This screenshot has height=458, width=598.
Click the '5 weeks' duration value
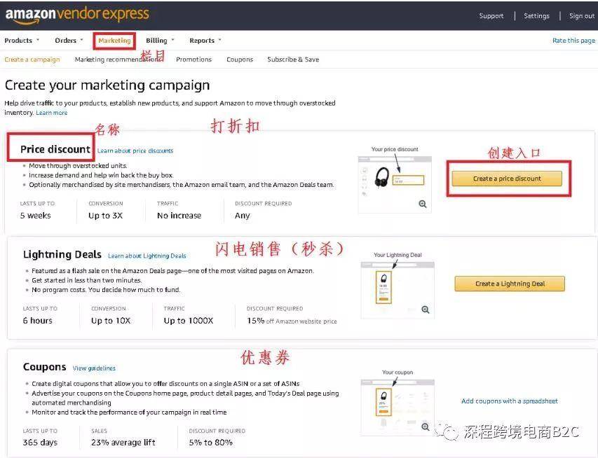[x=36, y=216]
